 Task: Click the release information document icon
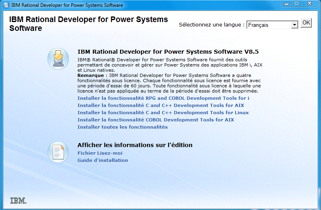pos(58,152)
